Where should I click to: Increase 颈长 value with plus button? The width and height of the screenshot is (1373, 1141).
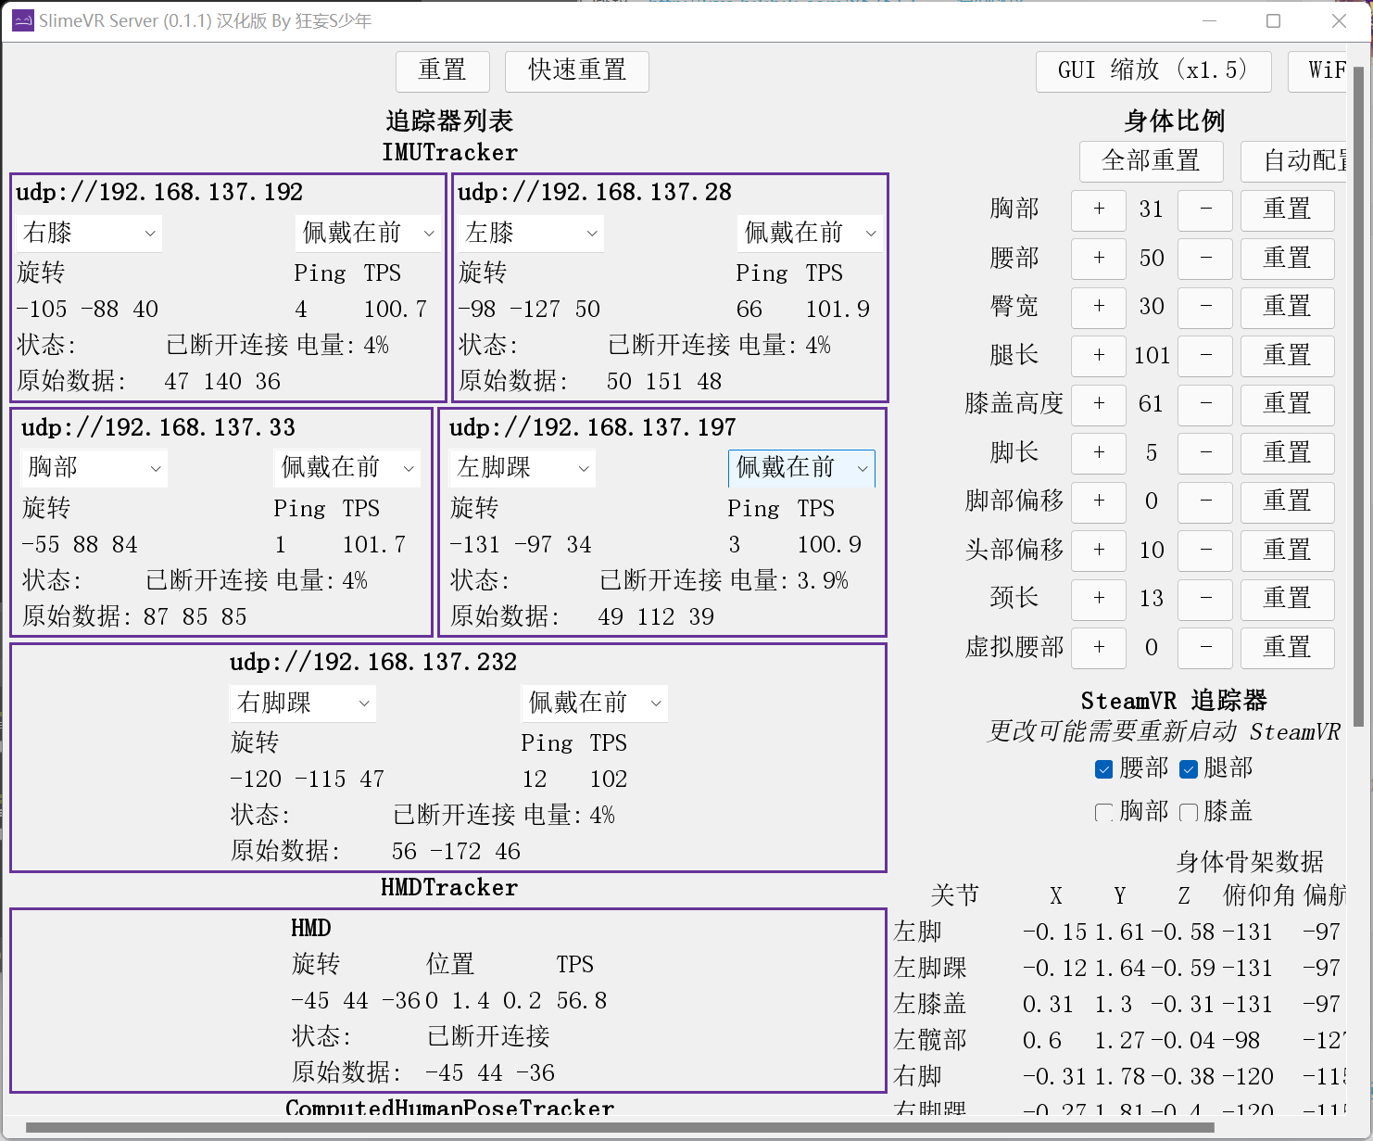(1099, 599)
